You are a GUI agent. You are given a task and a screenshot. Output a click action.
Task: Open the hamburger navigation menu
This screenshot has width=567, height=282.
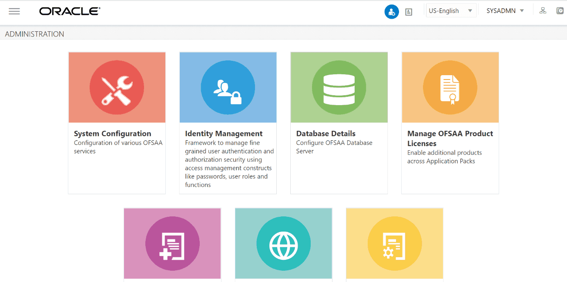pos(14,11)
